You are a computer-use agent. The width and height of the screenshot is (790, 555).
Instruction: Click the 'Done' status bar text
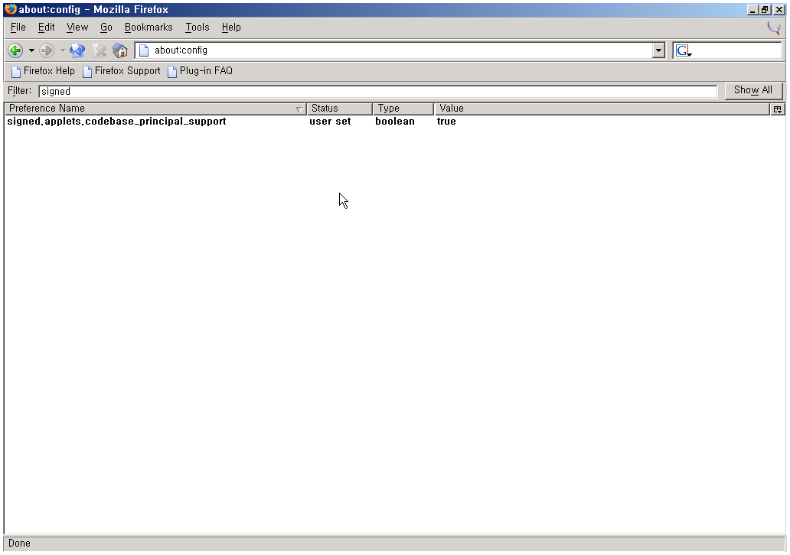tap(19, 544)
